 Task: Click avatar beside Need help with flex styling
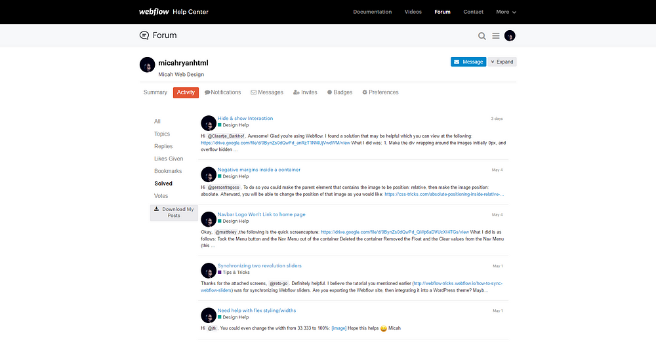209,315
